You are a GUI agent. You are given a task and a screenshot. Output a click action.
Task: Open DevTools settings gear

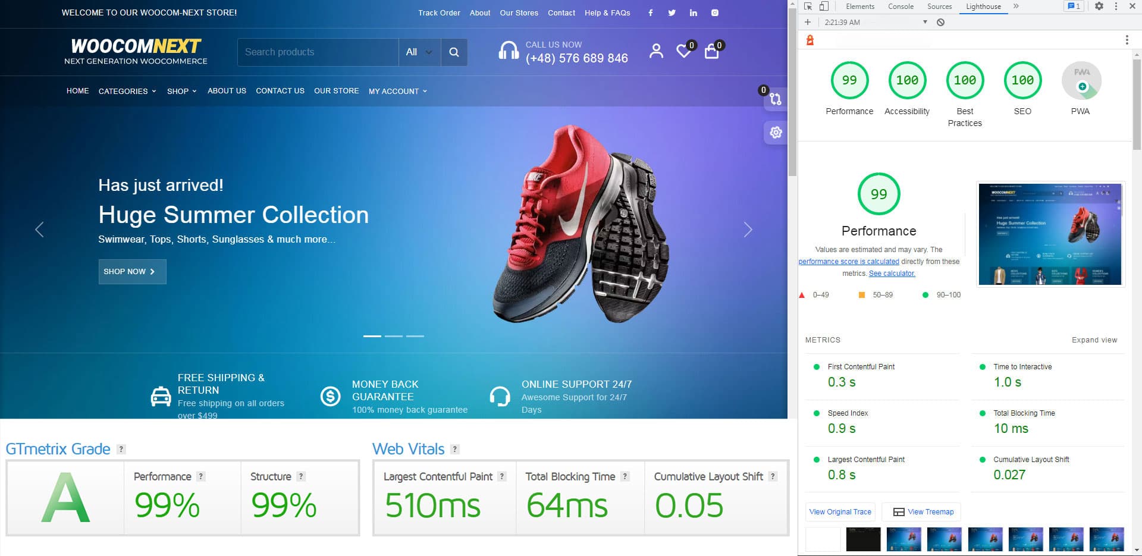(x=1099, y=6)
